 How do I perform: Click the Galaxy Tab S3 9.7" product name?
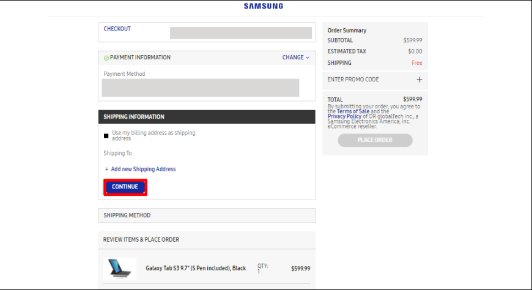click(196, 268)
